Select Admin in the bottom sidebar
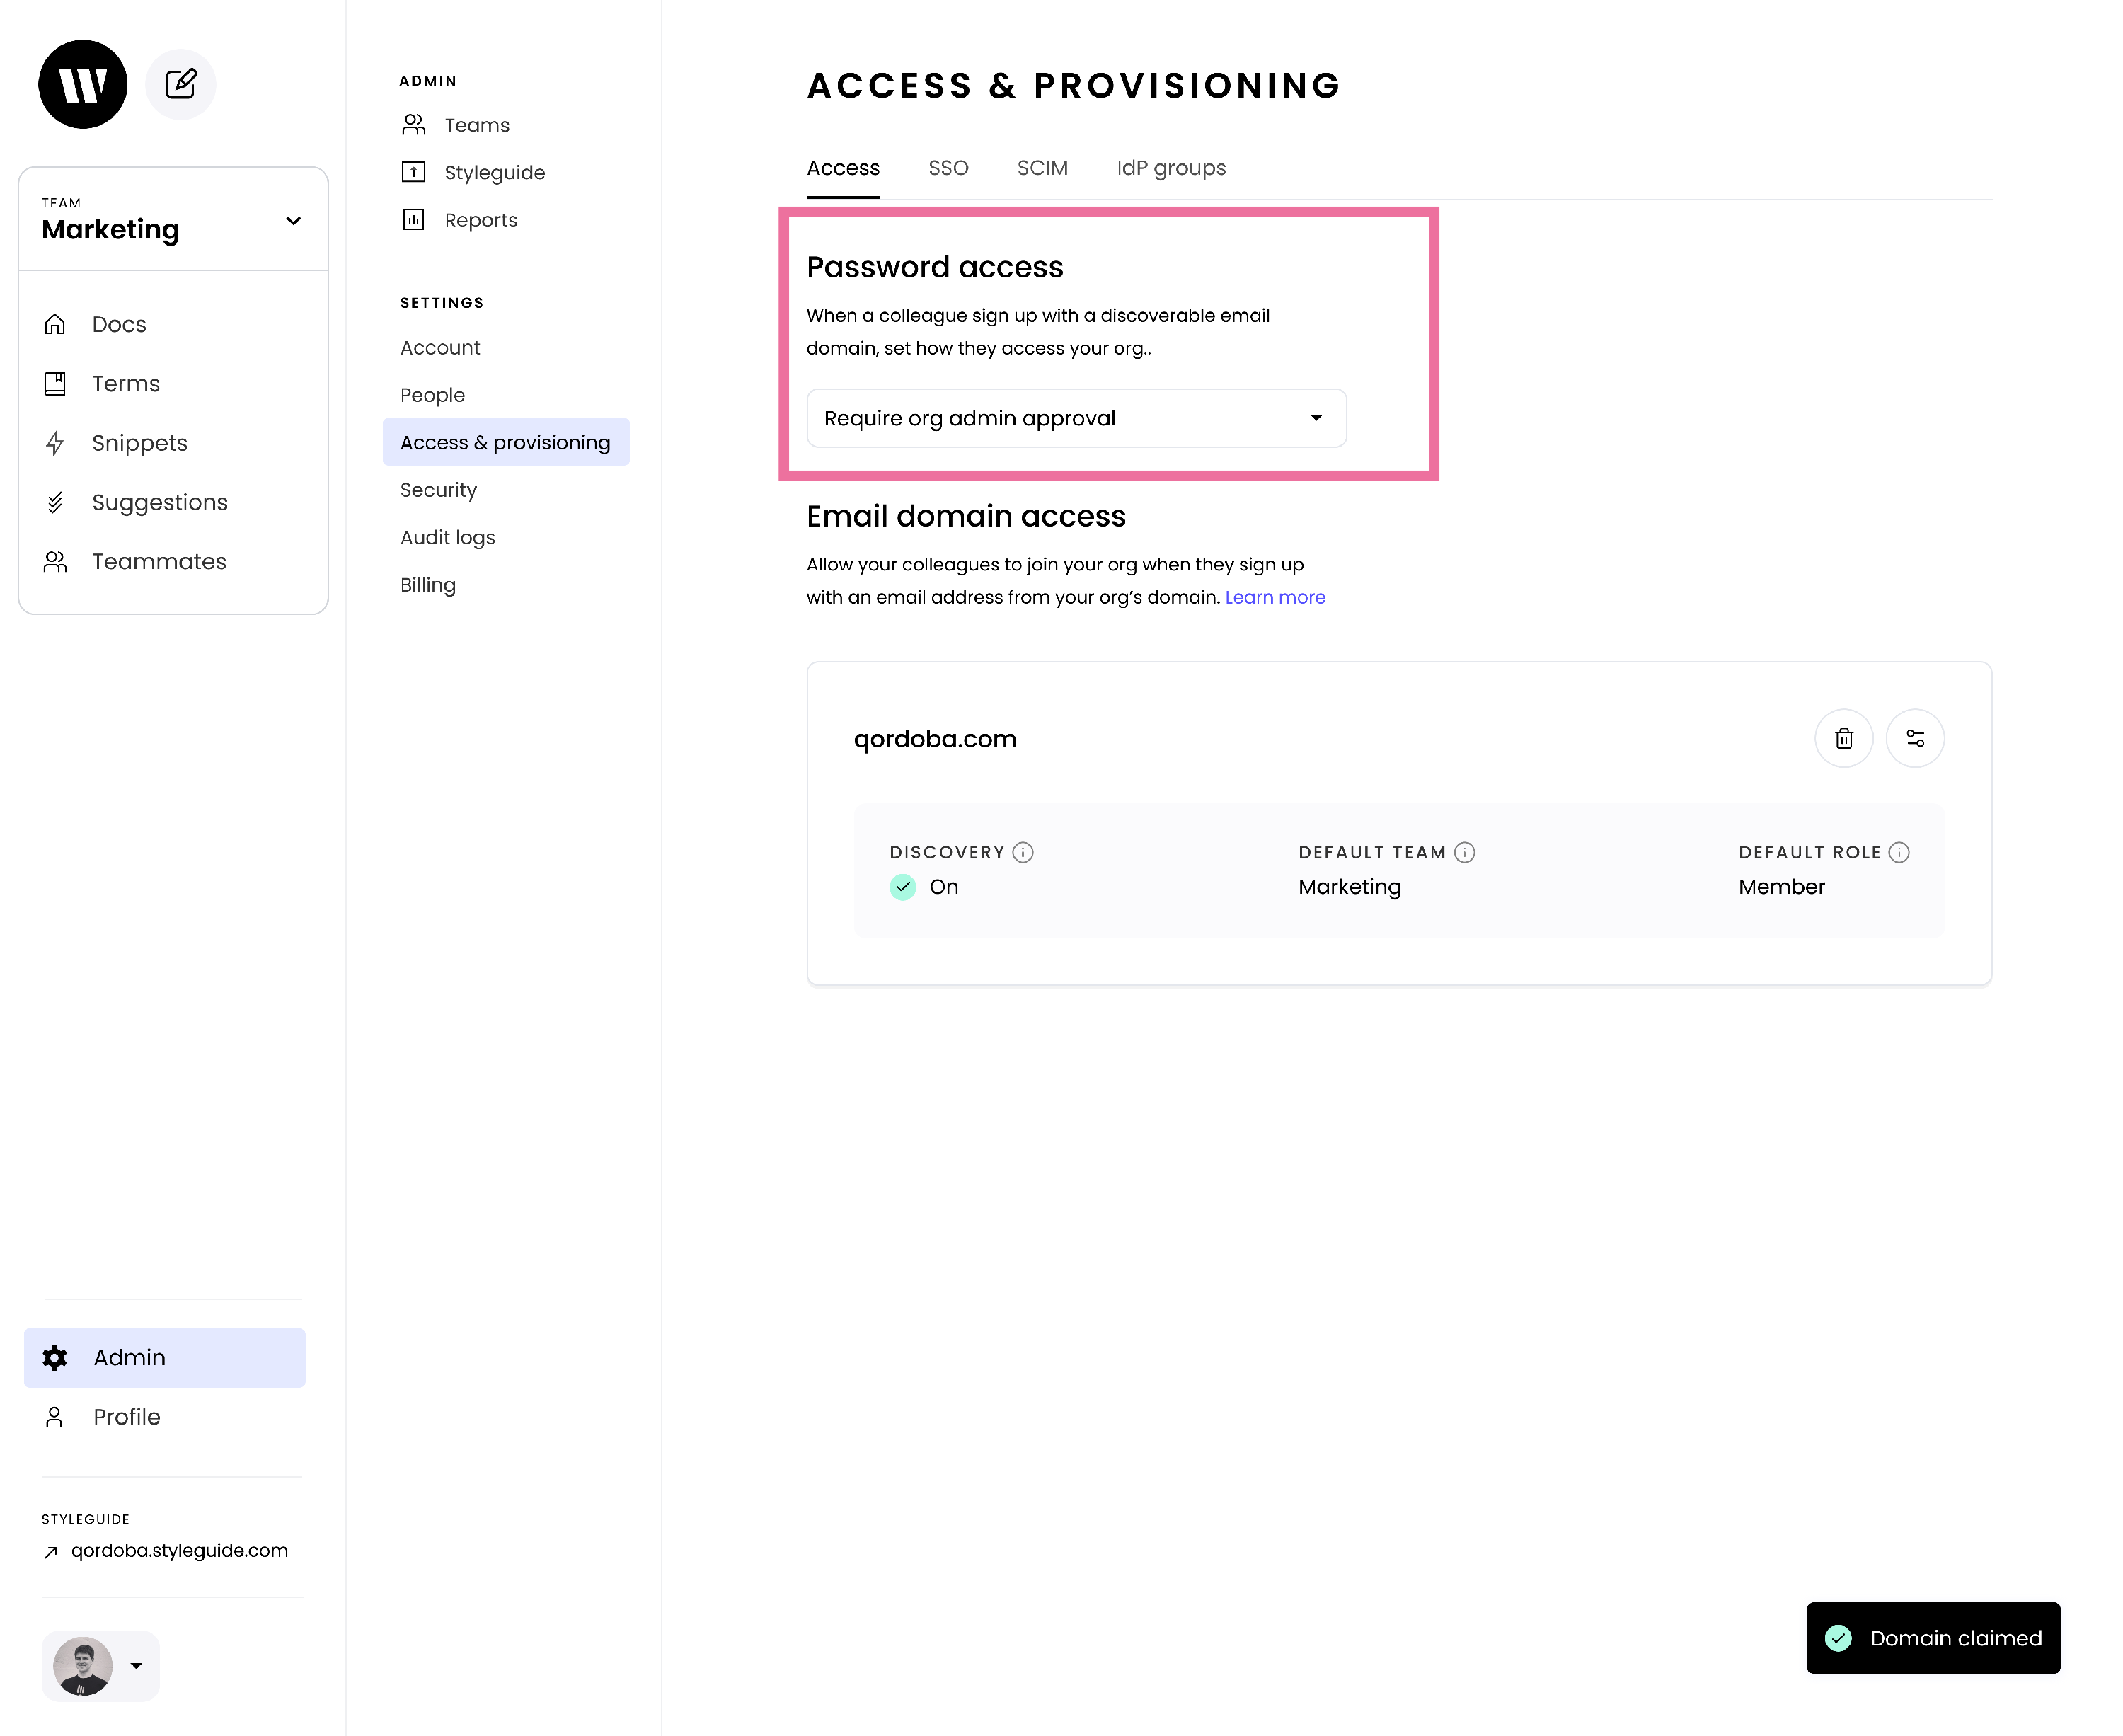This screenshot has height=1736, width=2123. (x=165, y=1357)
